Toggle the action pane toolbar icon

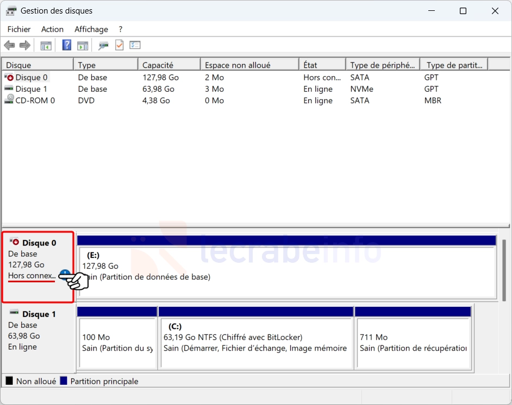[x=83, y=45]
